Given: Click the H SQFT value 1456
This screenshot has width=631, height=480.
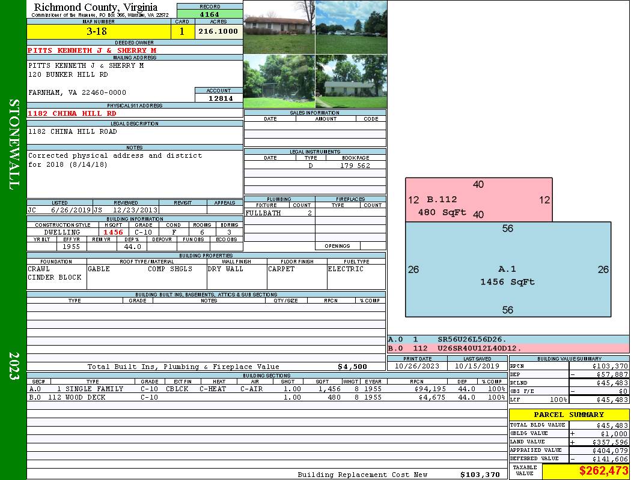Looking at the screenshot, I should [113, 232].
